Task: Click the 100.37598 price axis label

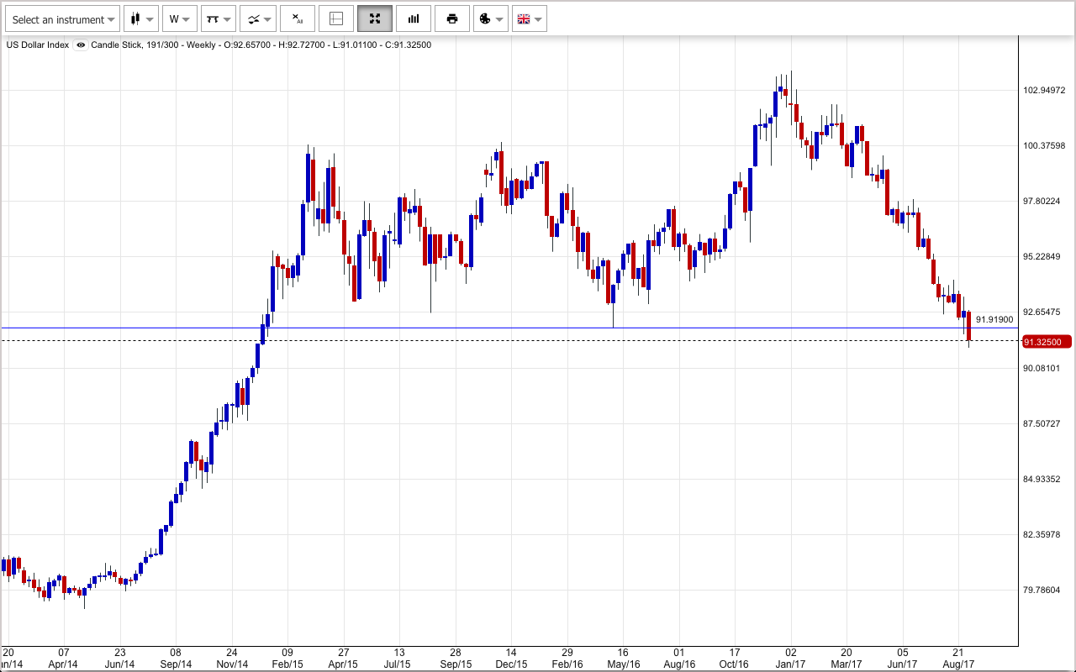Action: (1046, 146)
